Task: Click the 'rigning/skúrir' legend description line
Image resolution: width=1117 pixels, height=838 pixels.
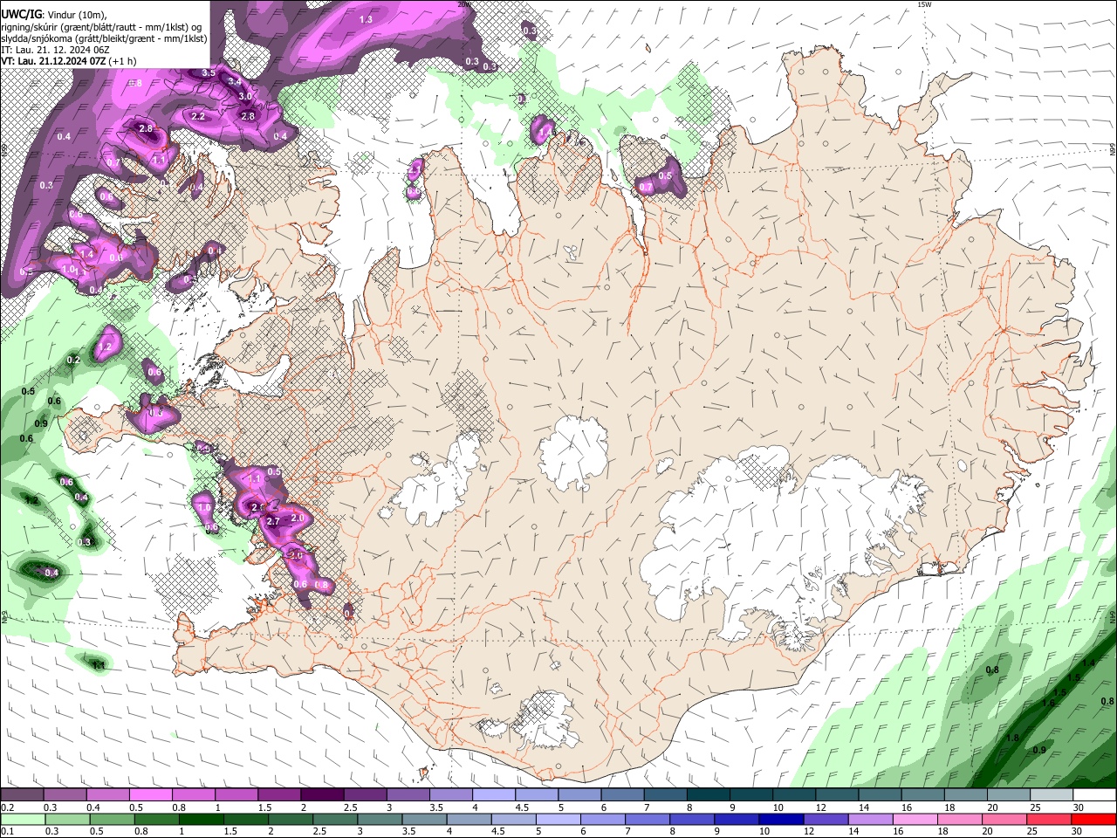Action: pos(101,26)
